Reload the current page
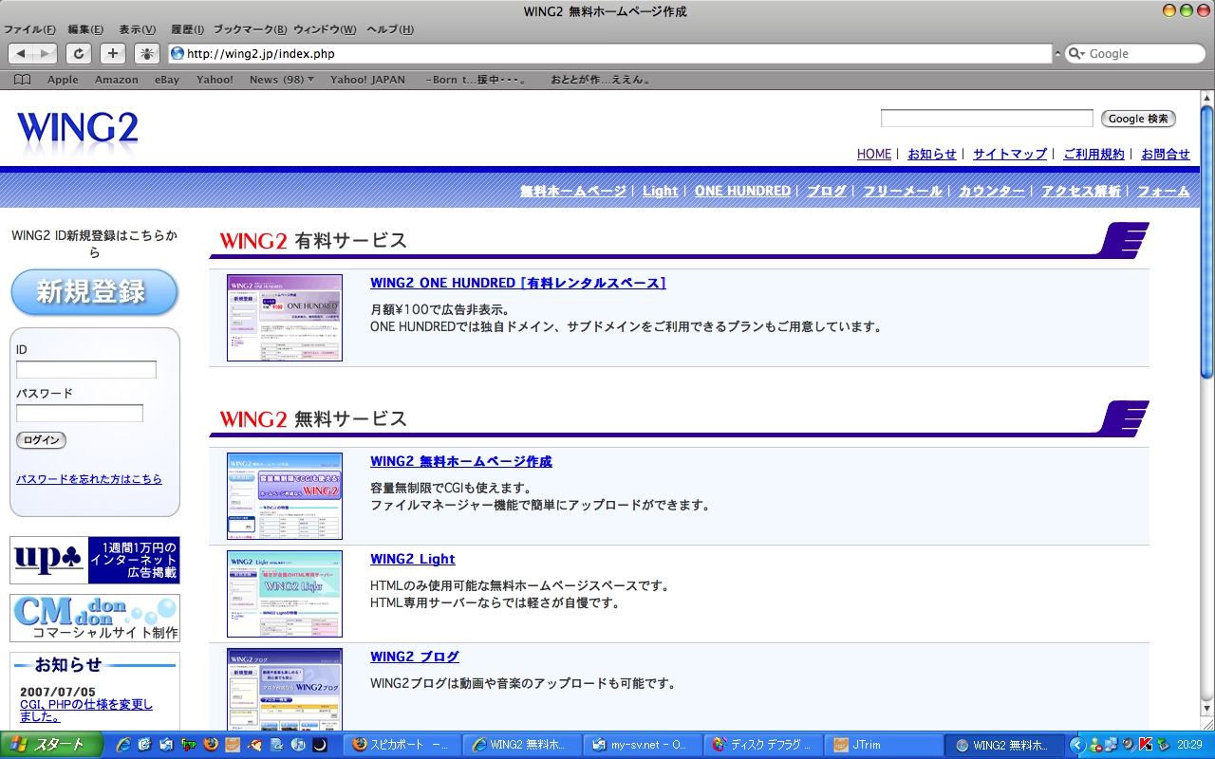This screenshot has width=1215, height=759. coord(79,54)
